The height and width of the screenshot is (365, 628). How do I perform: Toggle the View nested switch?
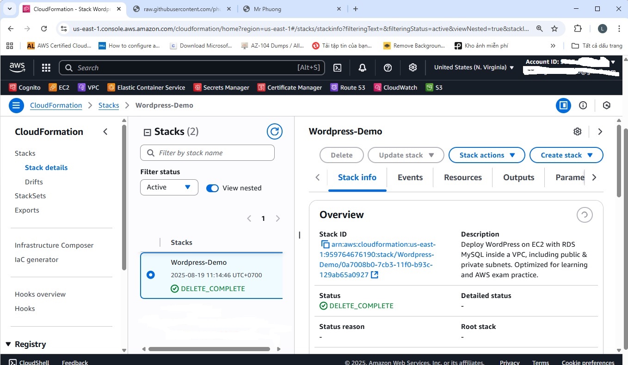coord(212,188)
